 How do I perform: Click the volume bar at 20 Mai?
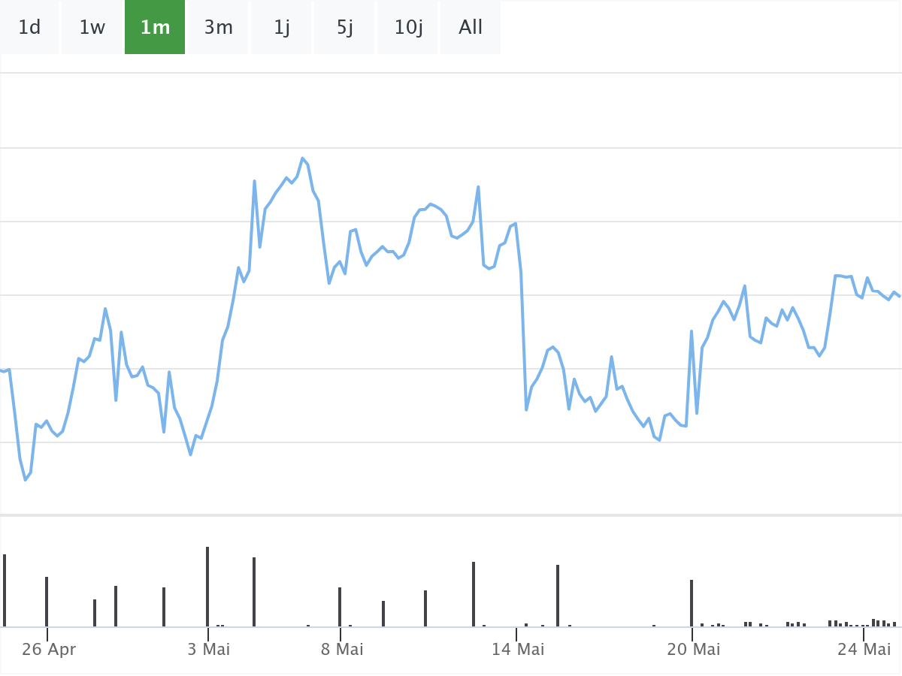692,602
